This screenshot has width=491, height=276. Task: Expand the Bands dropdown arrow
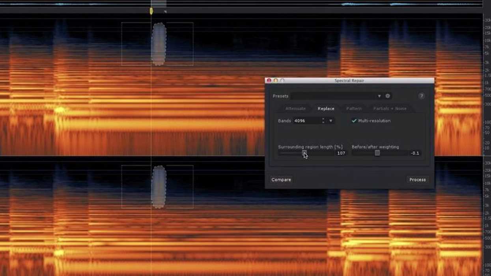[x=330, y=121]
